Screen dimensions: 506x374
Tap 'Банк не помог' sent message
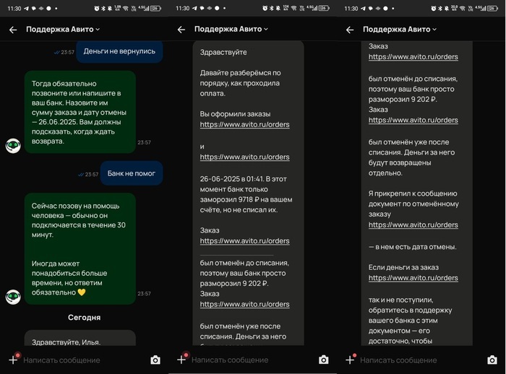132,173
